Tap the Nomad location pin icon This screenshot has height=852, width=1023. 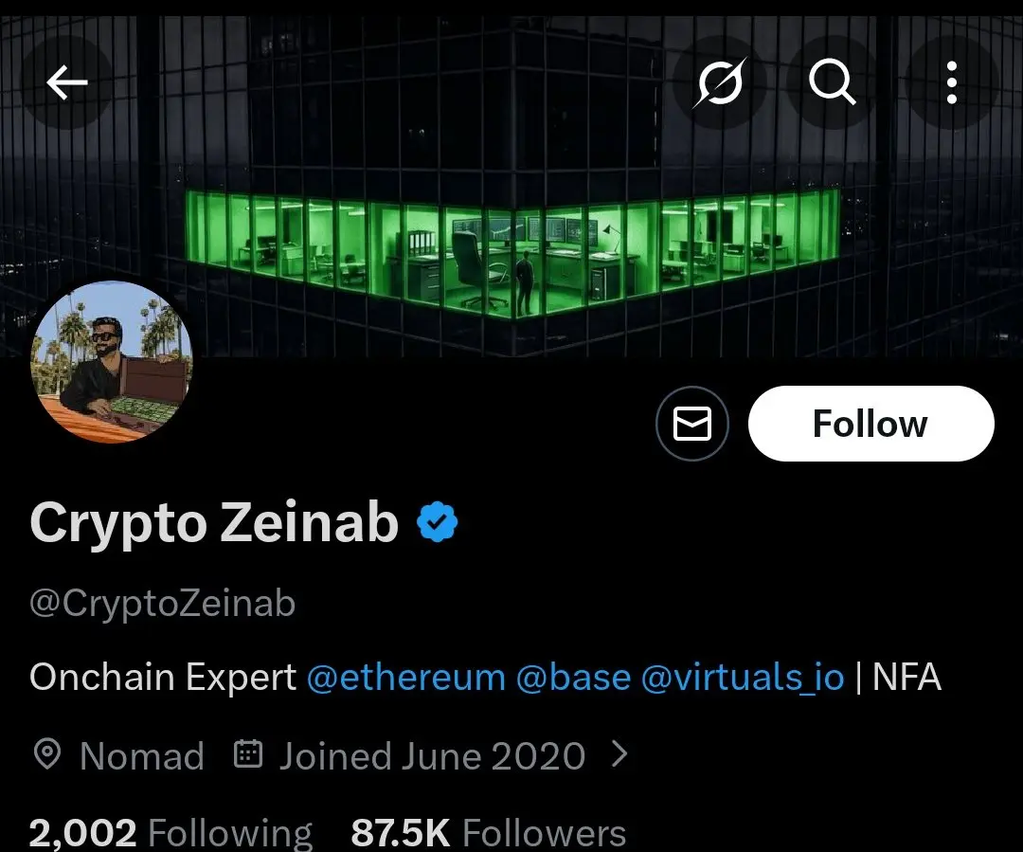pos(47,754)
